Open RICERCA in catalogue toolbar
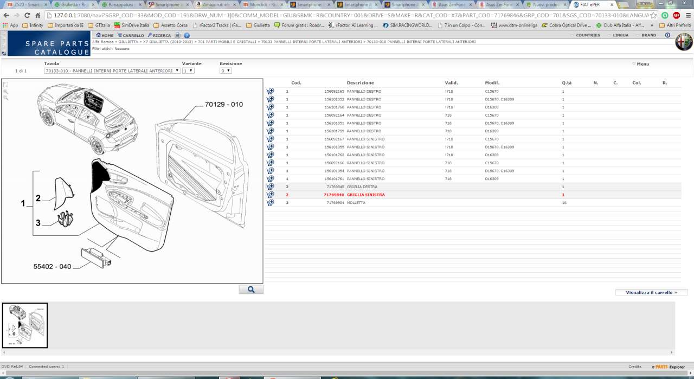The height and width of the screenshot is (379, 694). (159, 35)
